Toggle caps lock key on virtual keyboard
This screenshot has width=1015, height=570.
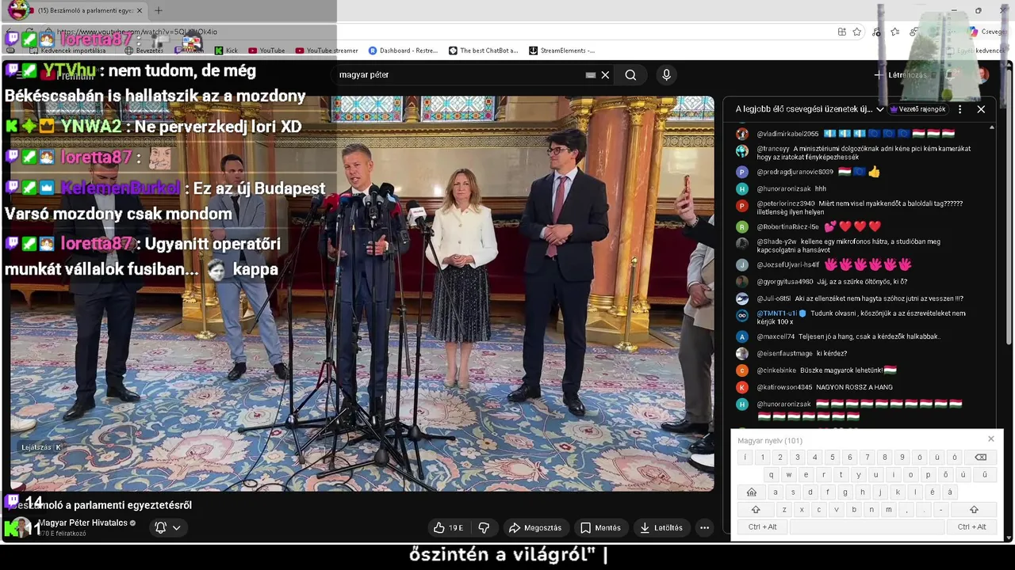tap(752, 492)
